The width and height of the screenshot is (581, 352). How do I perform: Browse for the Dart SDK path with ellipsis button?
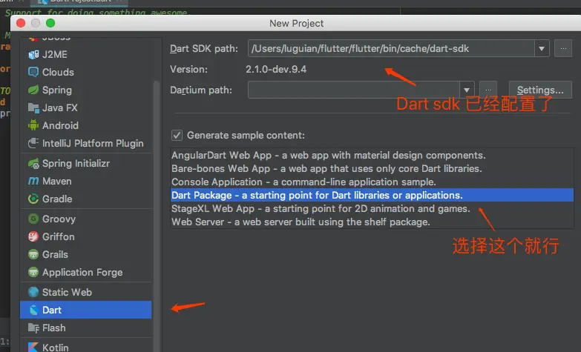pos(563,48)
